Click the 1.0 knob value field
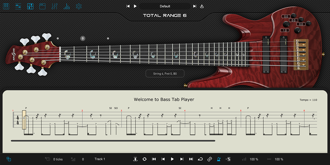The image size is (330, 165). coord(284,30)
